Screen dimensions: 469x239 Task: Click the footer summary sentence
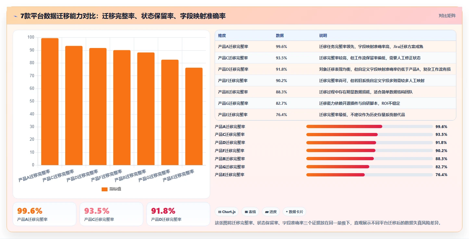pyautogui.click(x=328, y=223)
